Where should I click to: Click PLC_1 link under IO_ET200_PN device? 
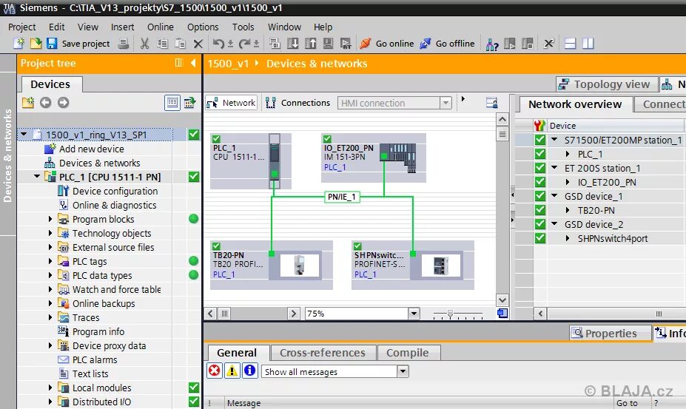(335, 167)
